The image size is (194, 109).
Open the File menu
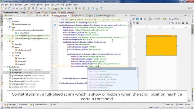click(x=2, y=5)
